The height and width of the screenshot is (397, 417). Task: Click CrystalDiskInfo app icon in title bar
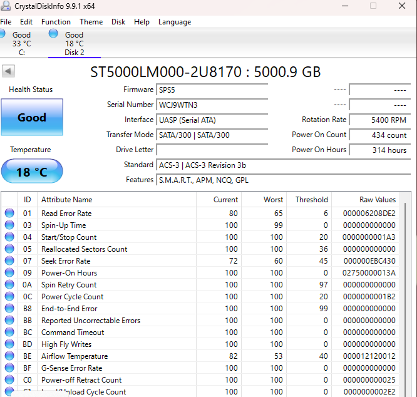click(6, 6)
